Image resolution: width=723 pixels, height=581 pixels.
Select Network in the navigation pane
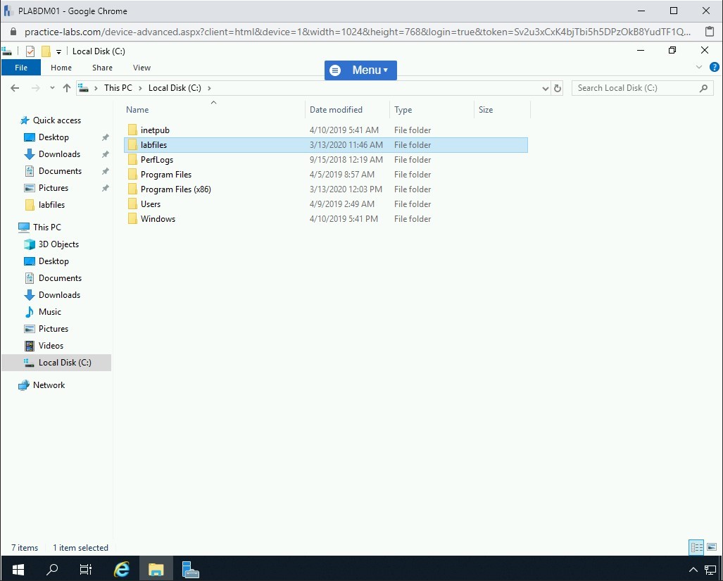[x=49, y=385]
